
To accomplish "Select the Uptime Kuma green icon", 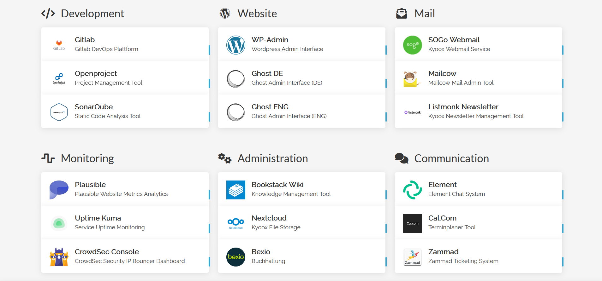I will pos(59,223).
